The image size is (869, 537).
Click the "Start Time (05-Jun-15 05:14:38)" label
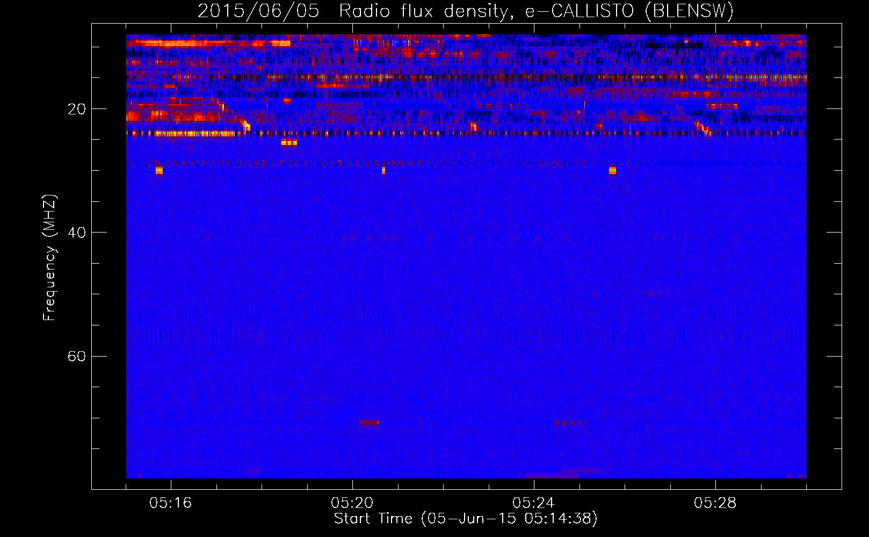point(466,519)
